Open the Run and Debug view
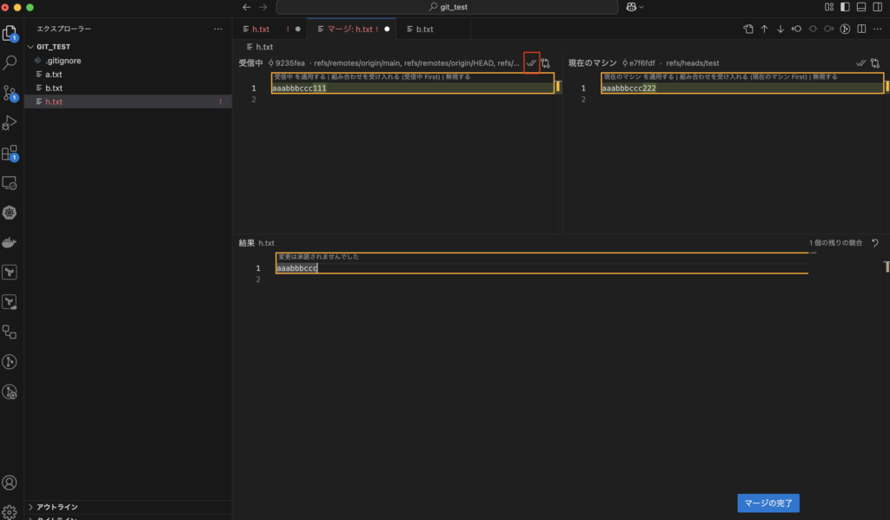The width and height of the screenshot is (890, 520). click(x=10, y=122)
